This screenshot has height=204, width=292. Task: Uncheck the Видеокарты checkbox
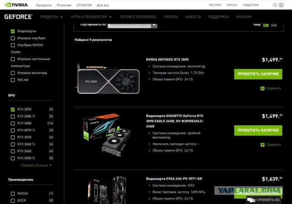[x=13, y=31]
